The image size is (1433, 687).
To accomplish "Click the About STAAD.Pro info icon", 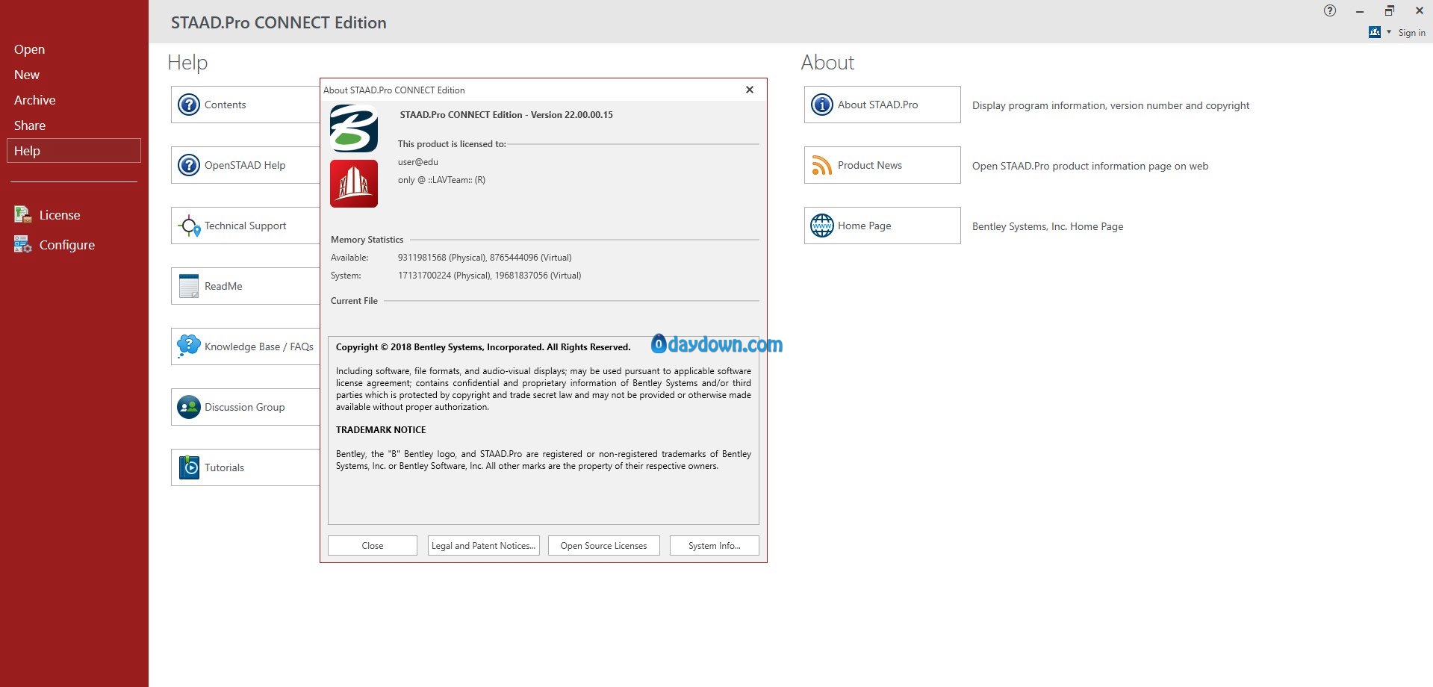I will tap(822, 105).
